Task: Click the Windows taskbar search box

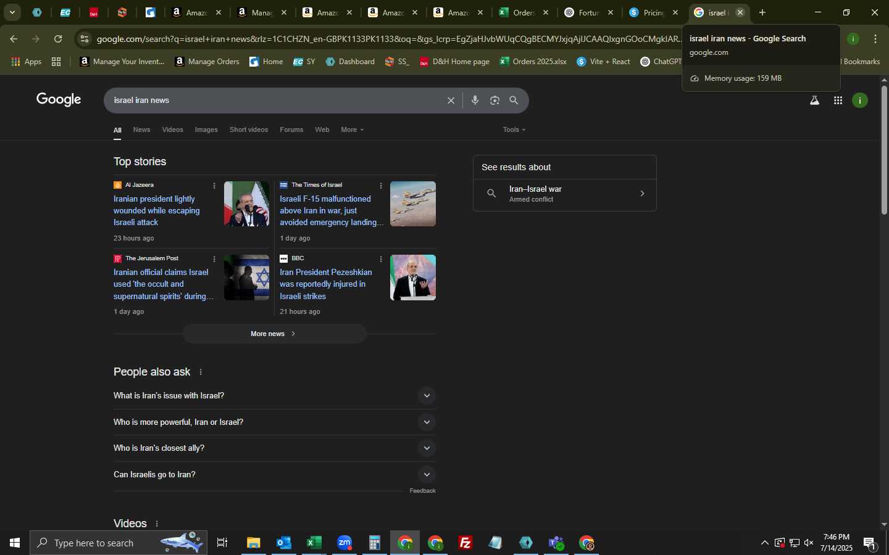Action: pos(119,543)
